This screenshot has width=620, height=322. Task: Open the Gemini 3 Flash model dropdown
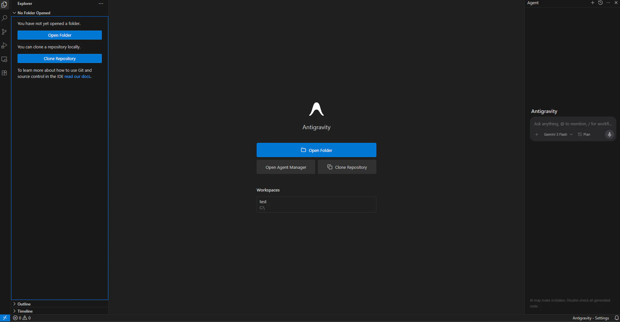tap(558, 134)
